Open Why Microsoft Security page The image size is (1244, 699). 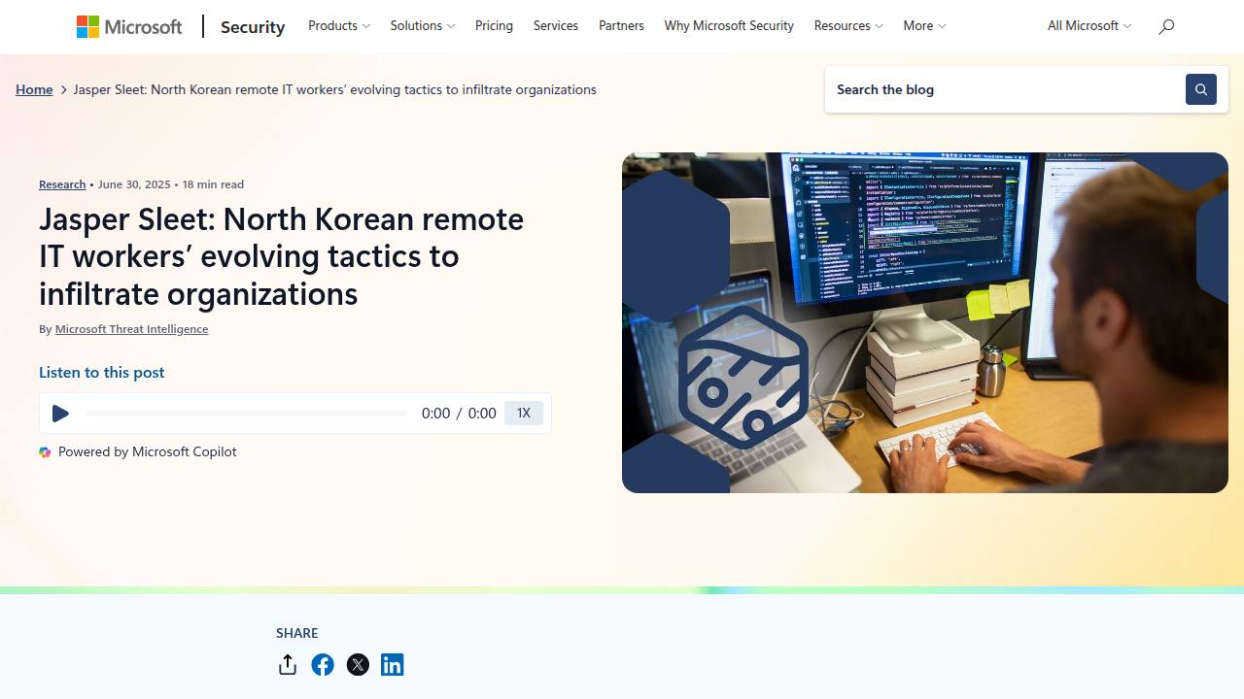(x=729, y=26)
